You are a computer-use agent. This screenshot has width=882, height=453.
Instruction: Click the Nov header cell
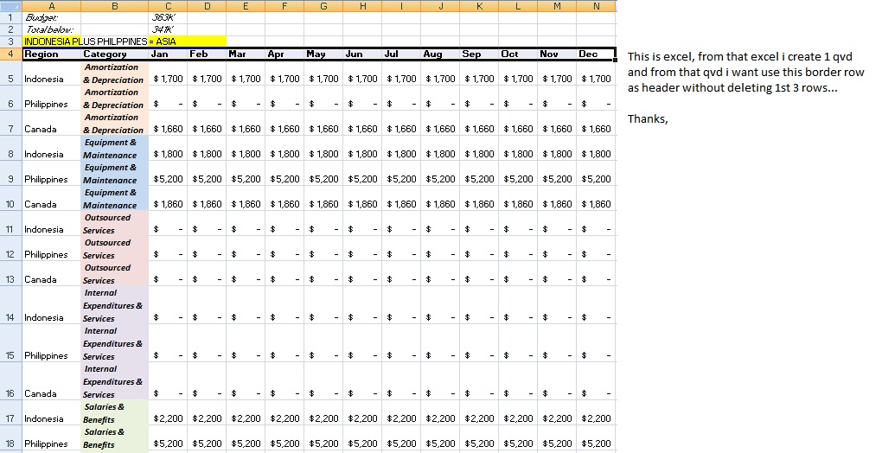click(556, 54)
